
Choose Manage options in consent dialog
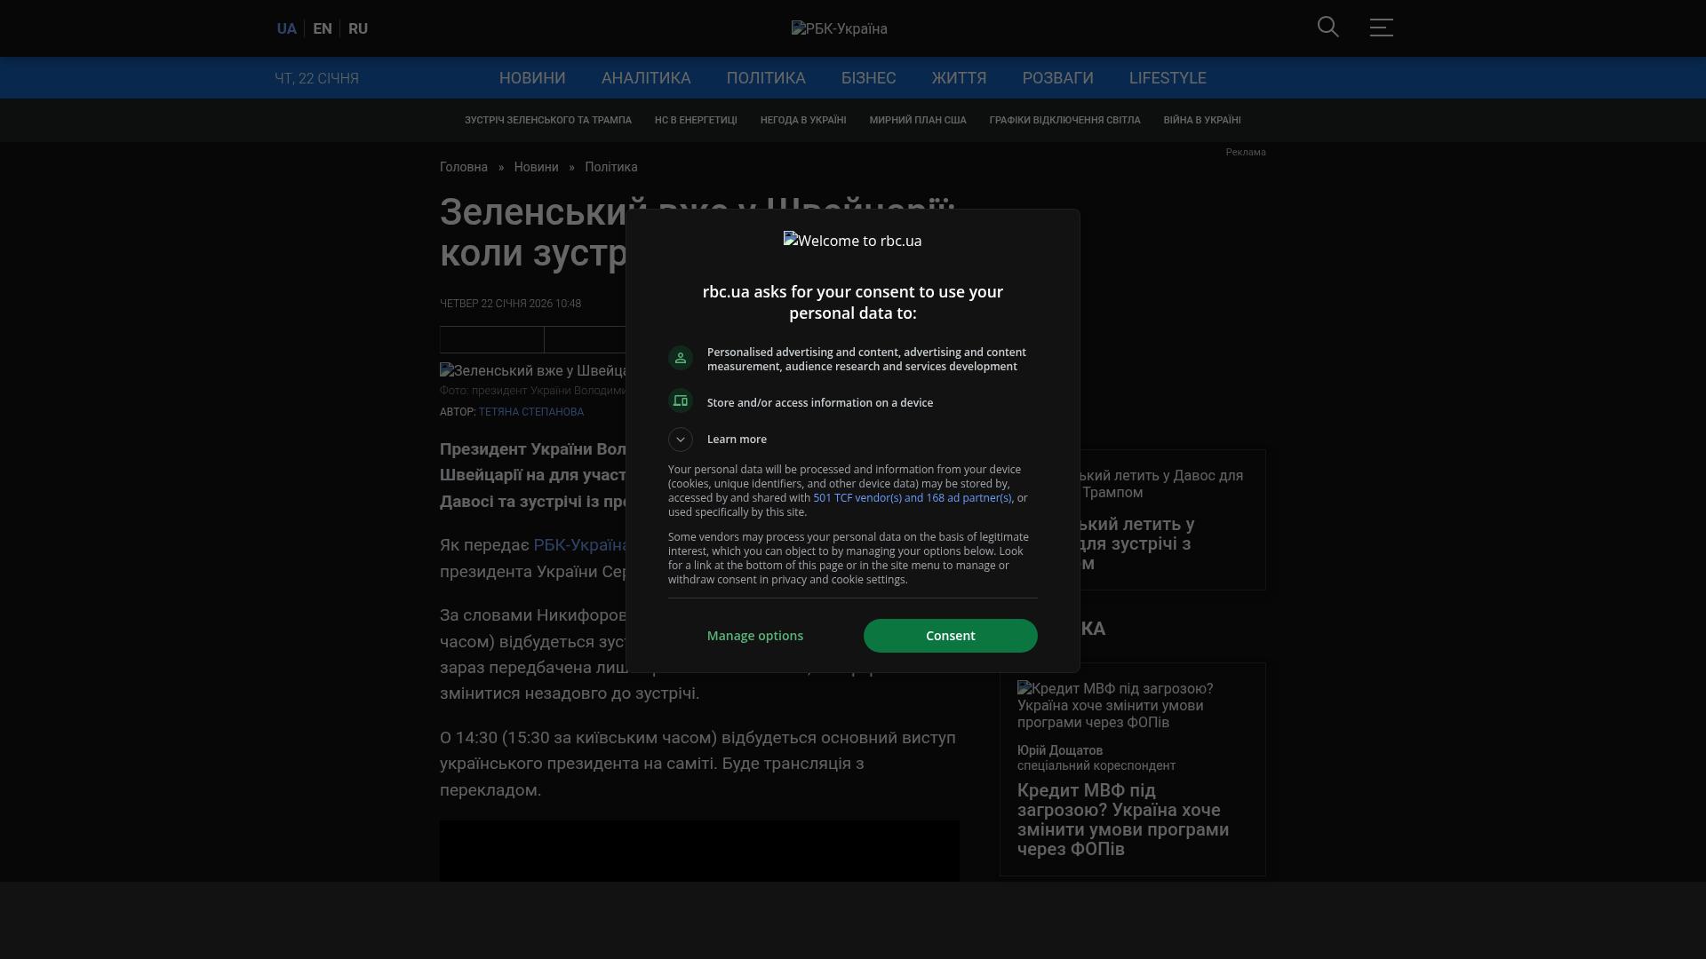click(754, 636)
